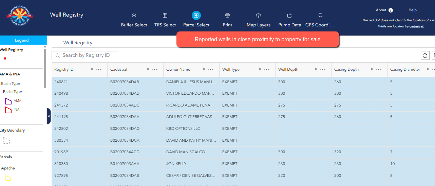The height and width of the screenshot is (186, 435).
Task: Collapse the legend side panel arrow
Action: (49, 116)
